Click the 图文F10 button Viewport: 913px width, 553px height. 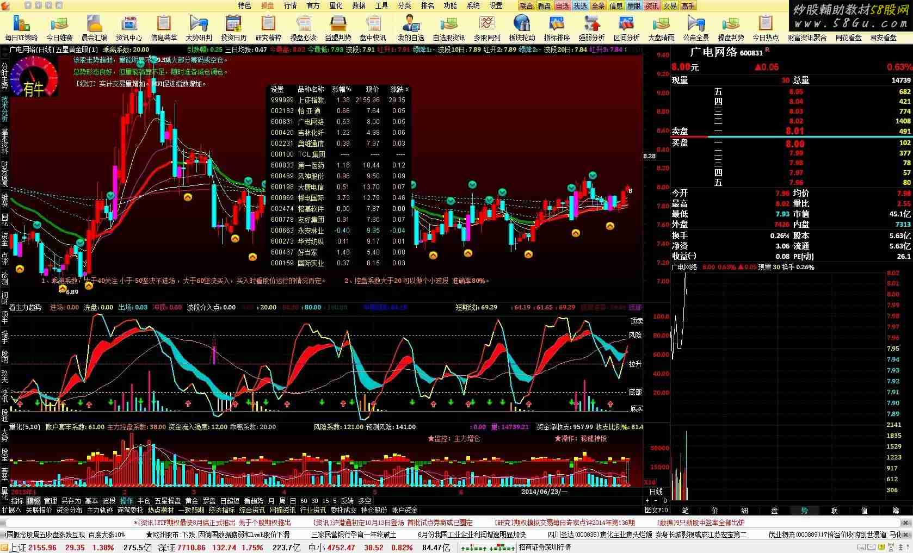pyautogui.click(x=656, y=510)
